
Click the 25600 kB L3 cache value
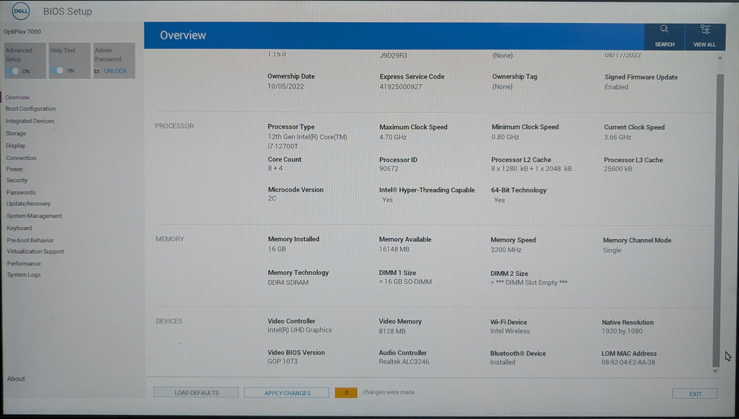pyautogui.click(x=618, y=169)
